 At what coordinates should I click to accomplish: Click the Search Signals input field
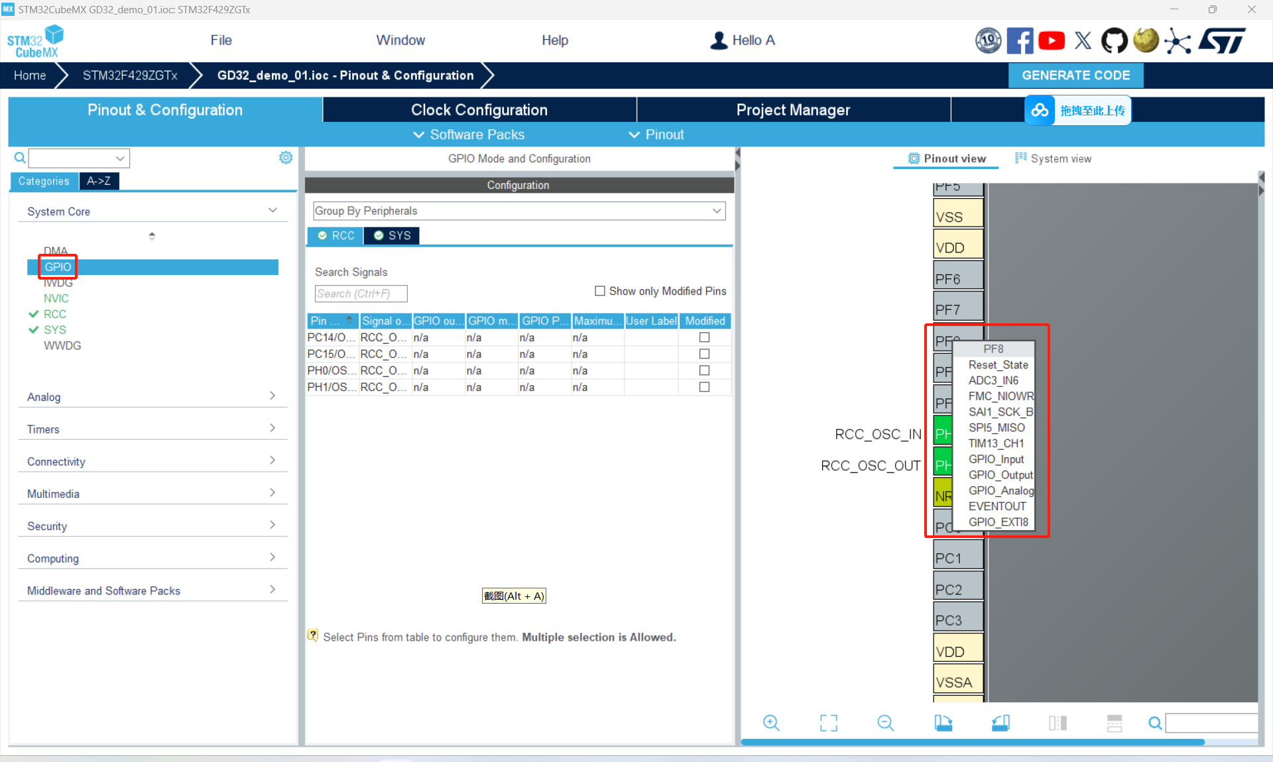(x=361, y=294)
